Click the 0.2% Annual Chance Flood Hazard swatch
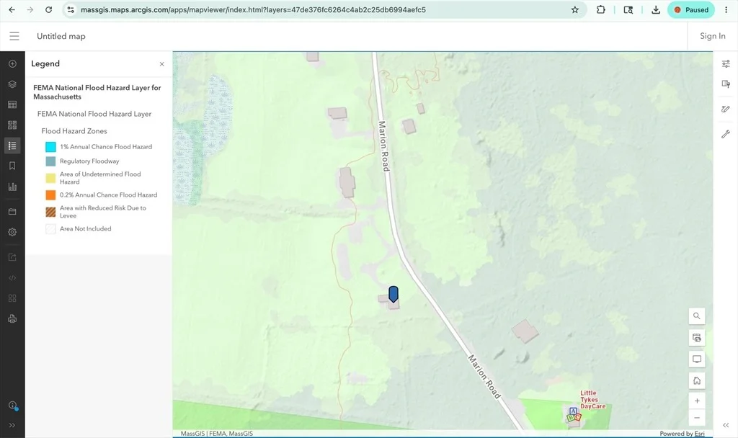 tap(50, 195)
